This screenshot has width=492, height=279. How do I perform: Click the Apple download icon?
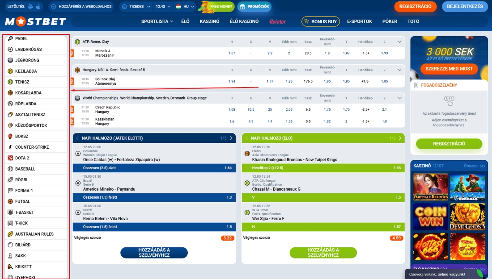(x=38, y=6)
